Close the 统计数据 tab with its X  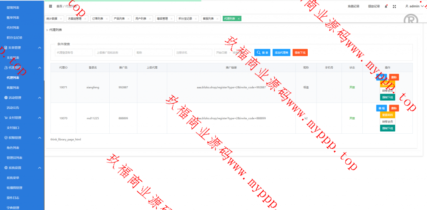pyautogui.click(x=61, y=19)
